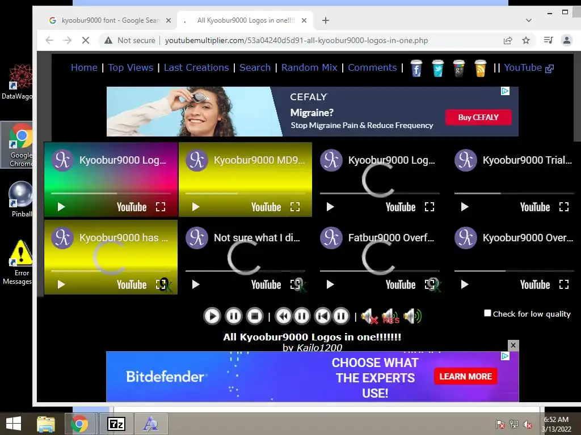Click the channel avatar on the Kyoobur9000 MD9... video
581x435 pixels.
[x=197, y=160]
